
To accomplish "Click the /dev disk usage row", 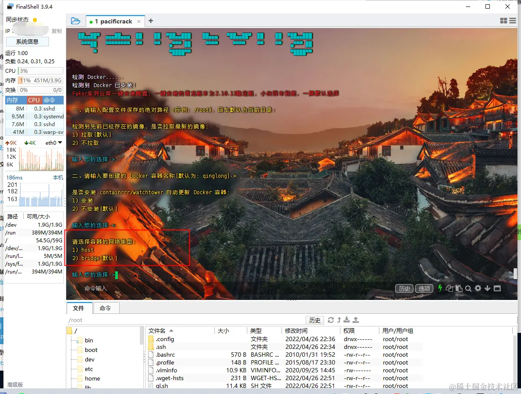I will 34,225.
